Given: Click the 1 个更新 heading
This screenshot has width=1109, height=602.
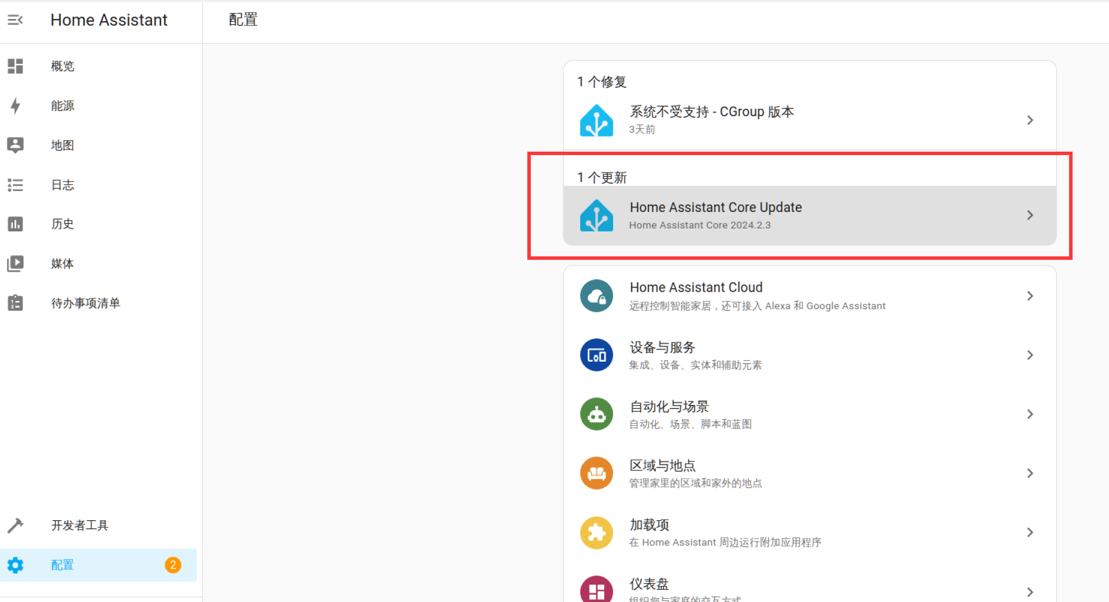Looking at the screenshot, I should [x=602, y=178].
